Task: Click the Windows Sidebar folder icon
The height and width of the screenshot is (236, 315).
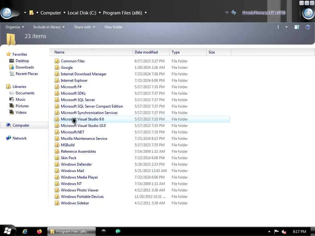Action: (x=57, y=203)
